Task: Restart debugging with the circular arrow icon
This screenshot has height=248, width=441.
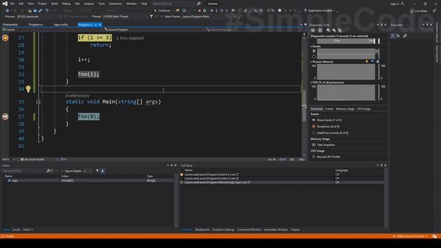Action: [205, 11]
